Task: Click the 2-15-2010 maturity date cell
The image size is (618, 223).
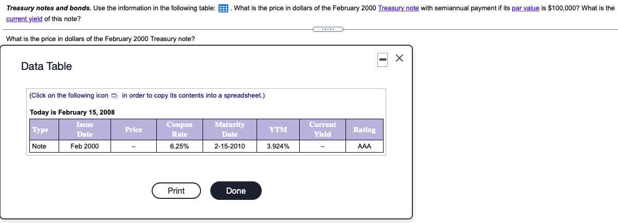Action: click(229, 146)
